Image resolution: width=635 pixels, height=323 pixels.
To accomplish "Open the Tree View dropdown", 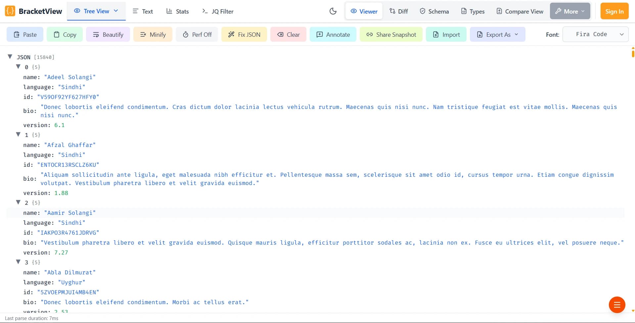I will (x=96, y=11).
